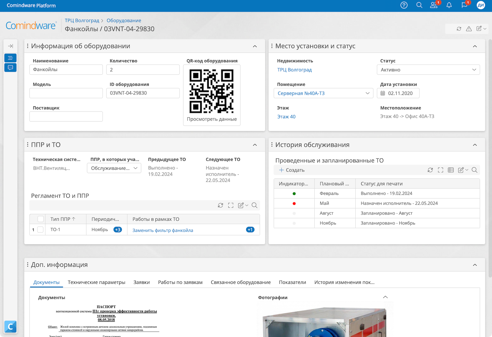Toggle the select-all checkbox in table header
Image resolution: width=492 pixels, height=337 pixels.
tap(40, 219)
